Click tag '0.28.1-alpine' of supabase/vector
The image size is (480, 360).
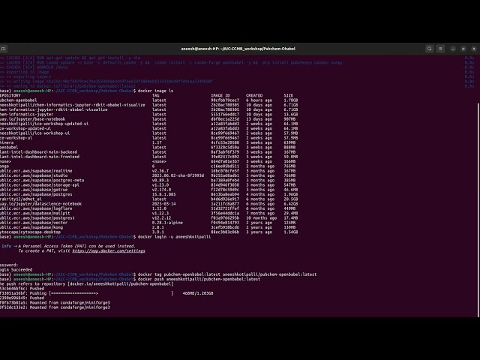tap(167, 223)
